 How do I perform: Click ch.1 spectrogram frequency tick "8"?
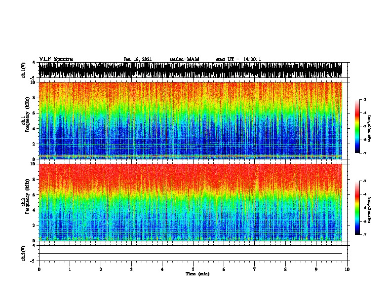coord(34,98)
